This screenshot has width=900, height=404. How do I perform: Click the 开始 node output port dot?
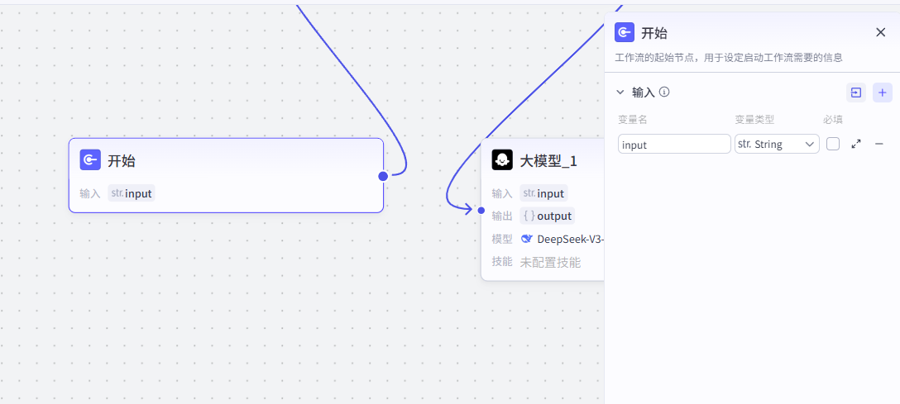[x=383, y=176]
